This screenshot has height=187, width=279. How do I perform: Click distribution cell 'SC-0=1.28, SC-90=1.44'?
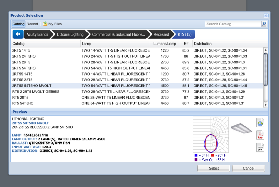coord(220,80)
